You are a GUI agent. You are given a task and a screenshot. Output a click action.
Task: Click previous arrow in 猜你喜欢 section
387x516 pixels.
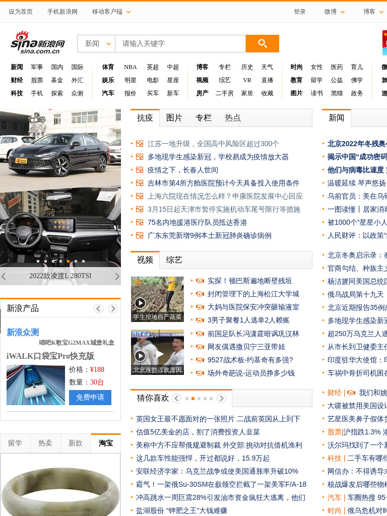click(177, 399)
